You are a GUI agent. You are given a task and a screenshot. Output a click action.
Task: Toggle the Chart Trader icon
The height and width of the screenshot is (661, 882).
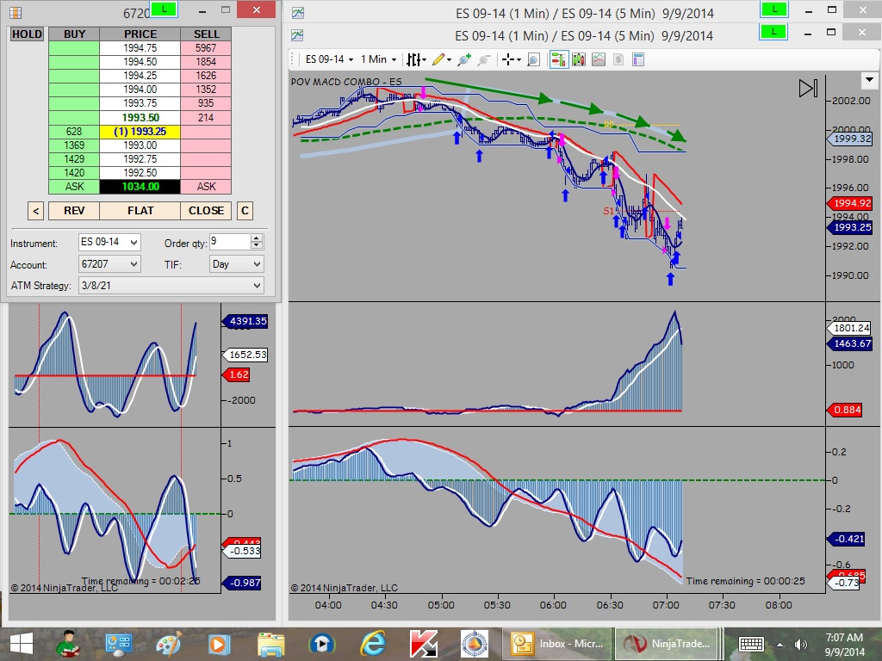point(558,59)
